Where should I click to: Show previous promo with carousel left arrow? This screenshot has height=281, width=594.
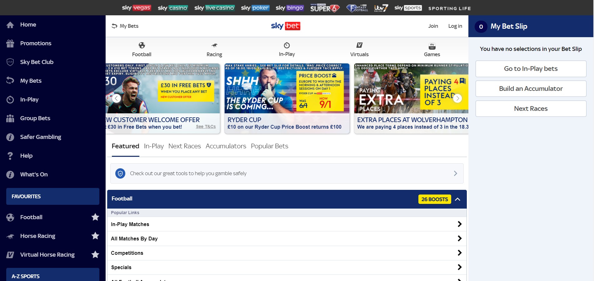[117, 98]
